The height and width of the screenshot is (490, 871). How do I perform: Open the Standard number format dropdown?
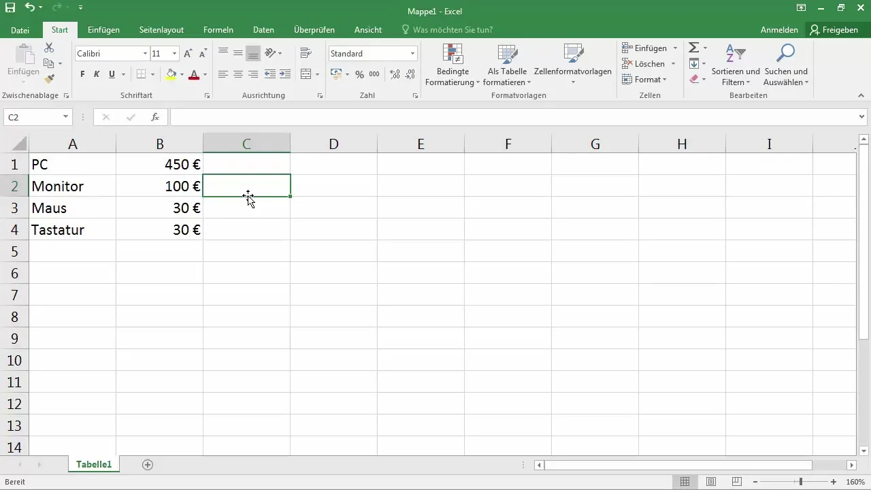[412, 54]
